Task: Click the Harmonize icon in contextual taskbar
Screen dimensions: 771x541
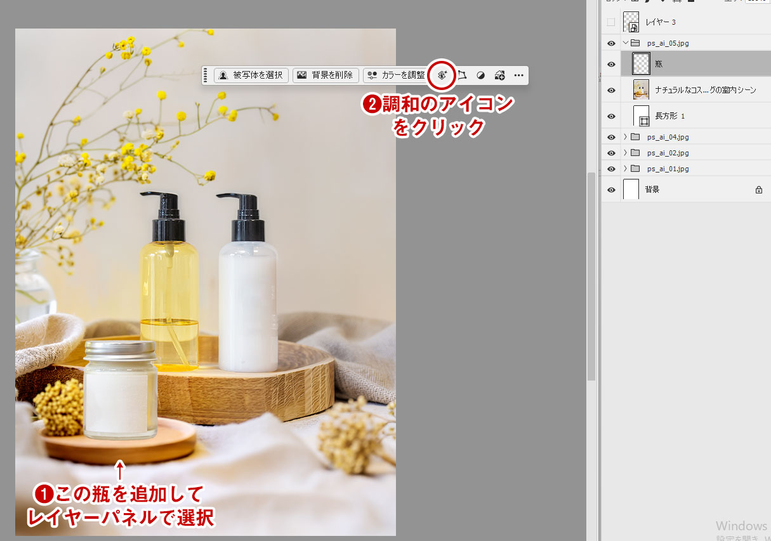Action: point(442,75)
